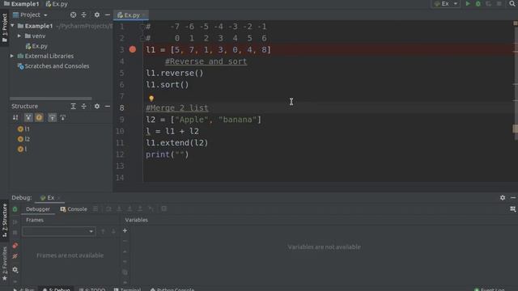Select variable l1 in Structure
Screen dimensions: 518x291
[x=23, y=129]
